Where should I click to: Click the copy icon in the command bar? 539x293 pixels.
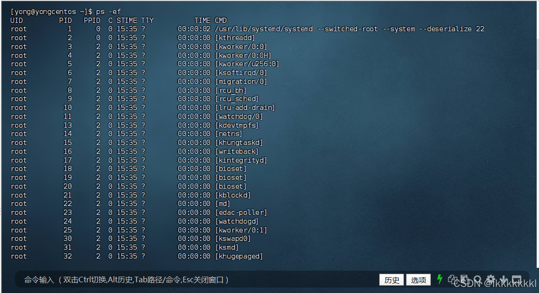(453, 279)
